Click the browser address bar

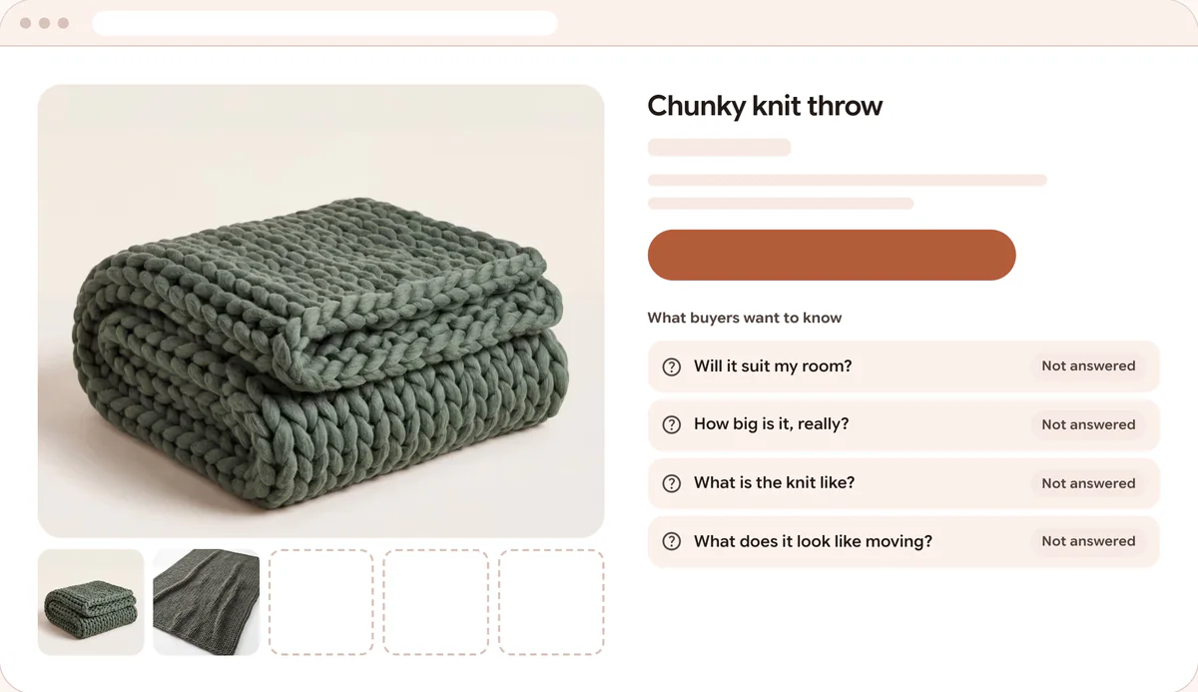click(x=324, y=23)
